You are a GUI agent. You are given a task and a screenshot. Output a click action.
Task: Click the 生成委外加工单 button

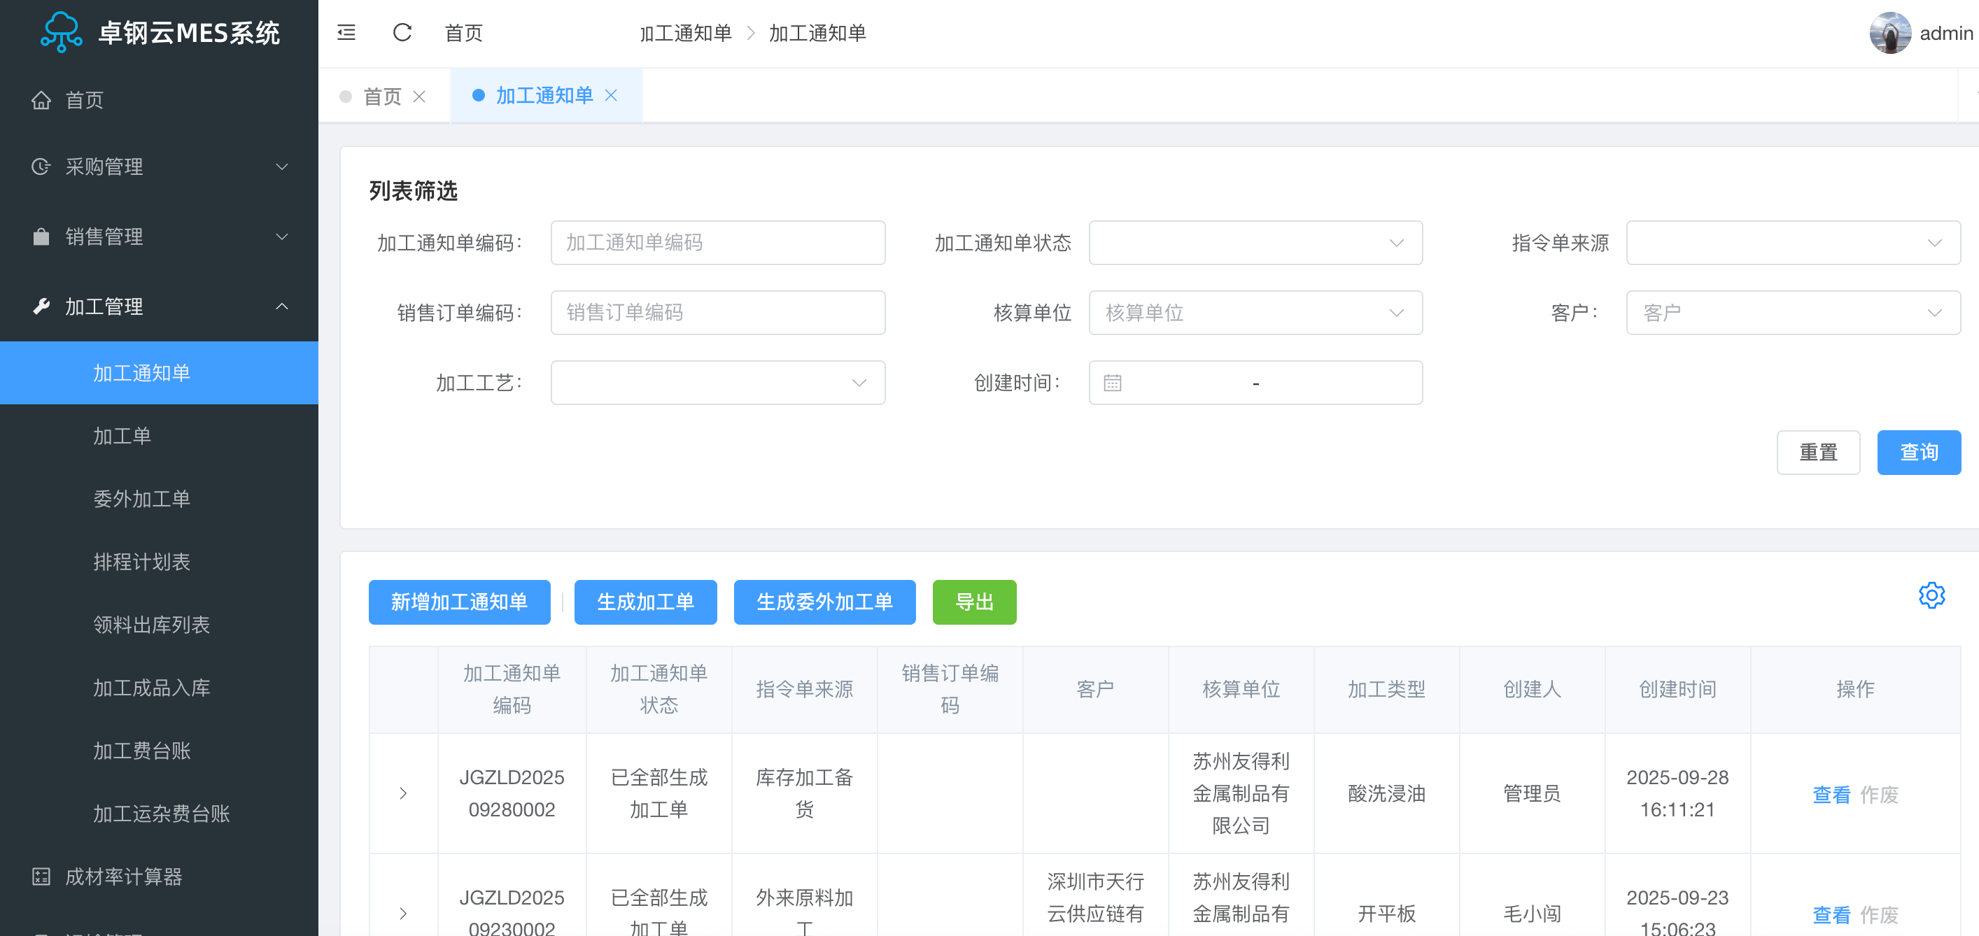coord(824,602)
